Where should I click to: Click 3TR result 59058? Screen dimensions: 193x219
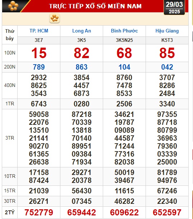(x=39, y=114)
